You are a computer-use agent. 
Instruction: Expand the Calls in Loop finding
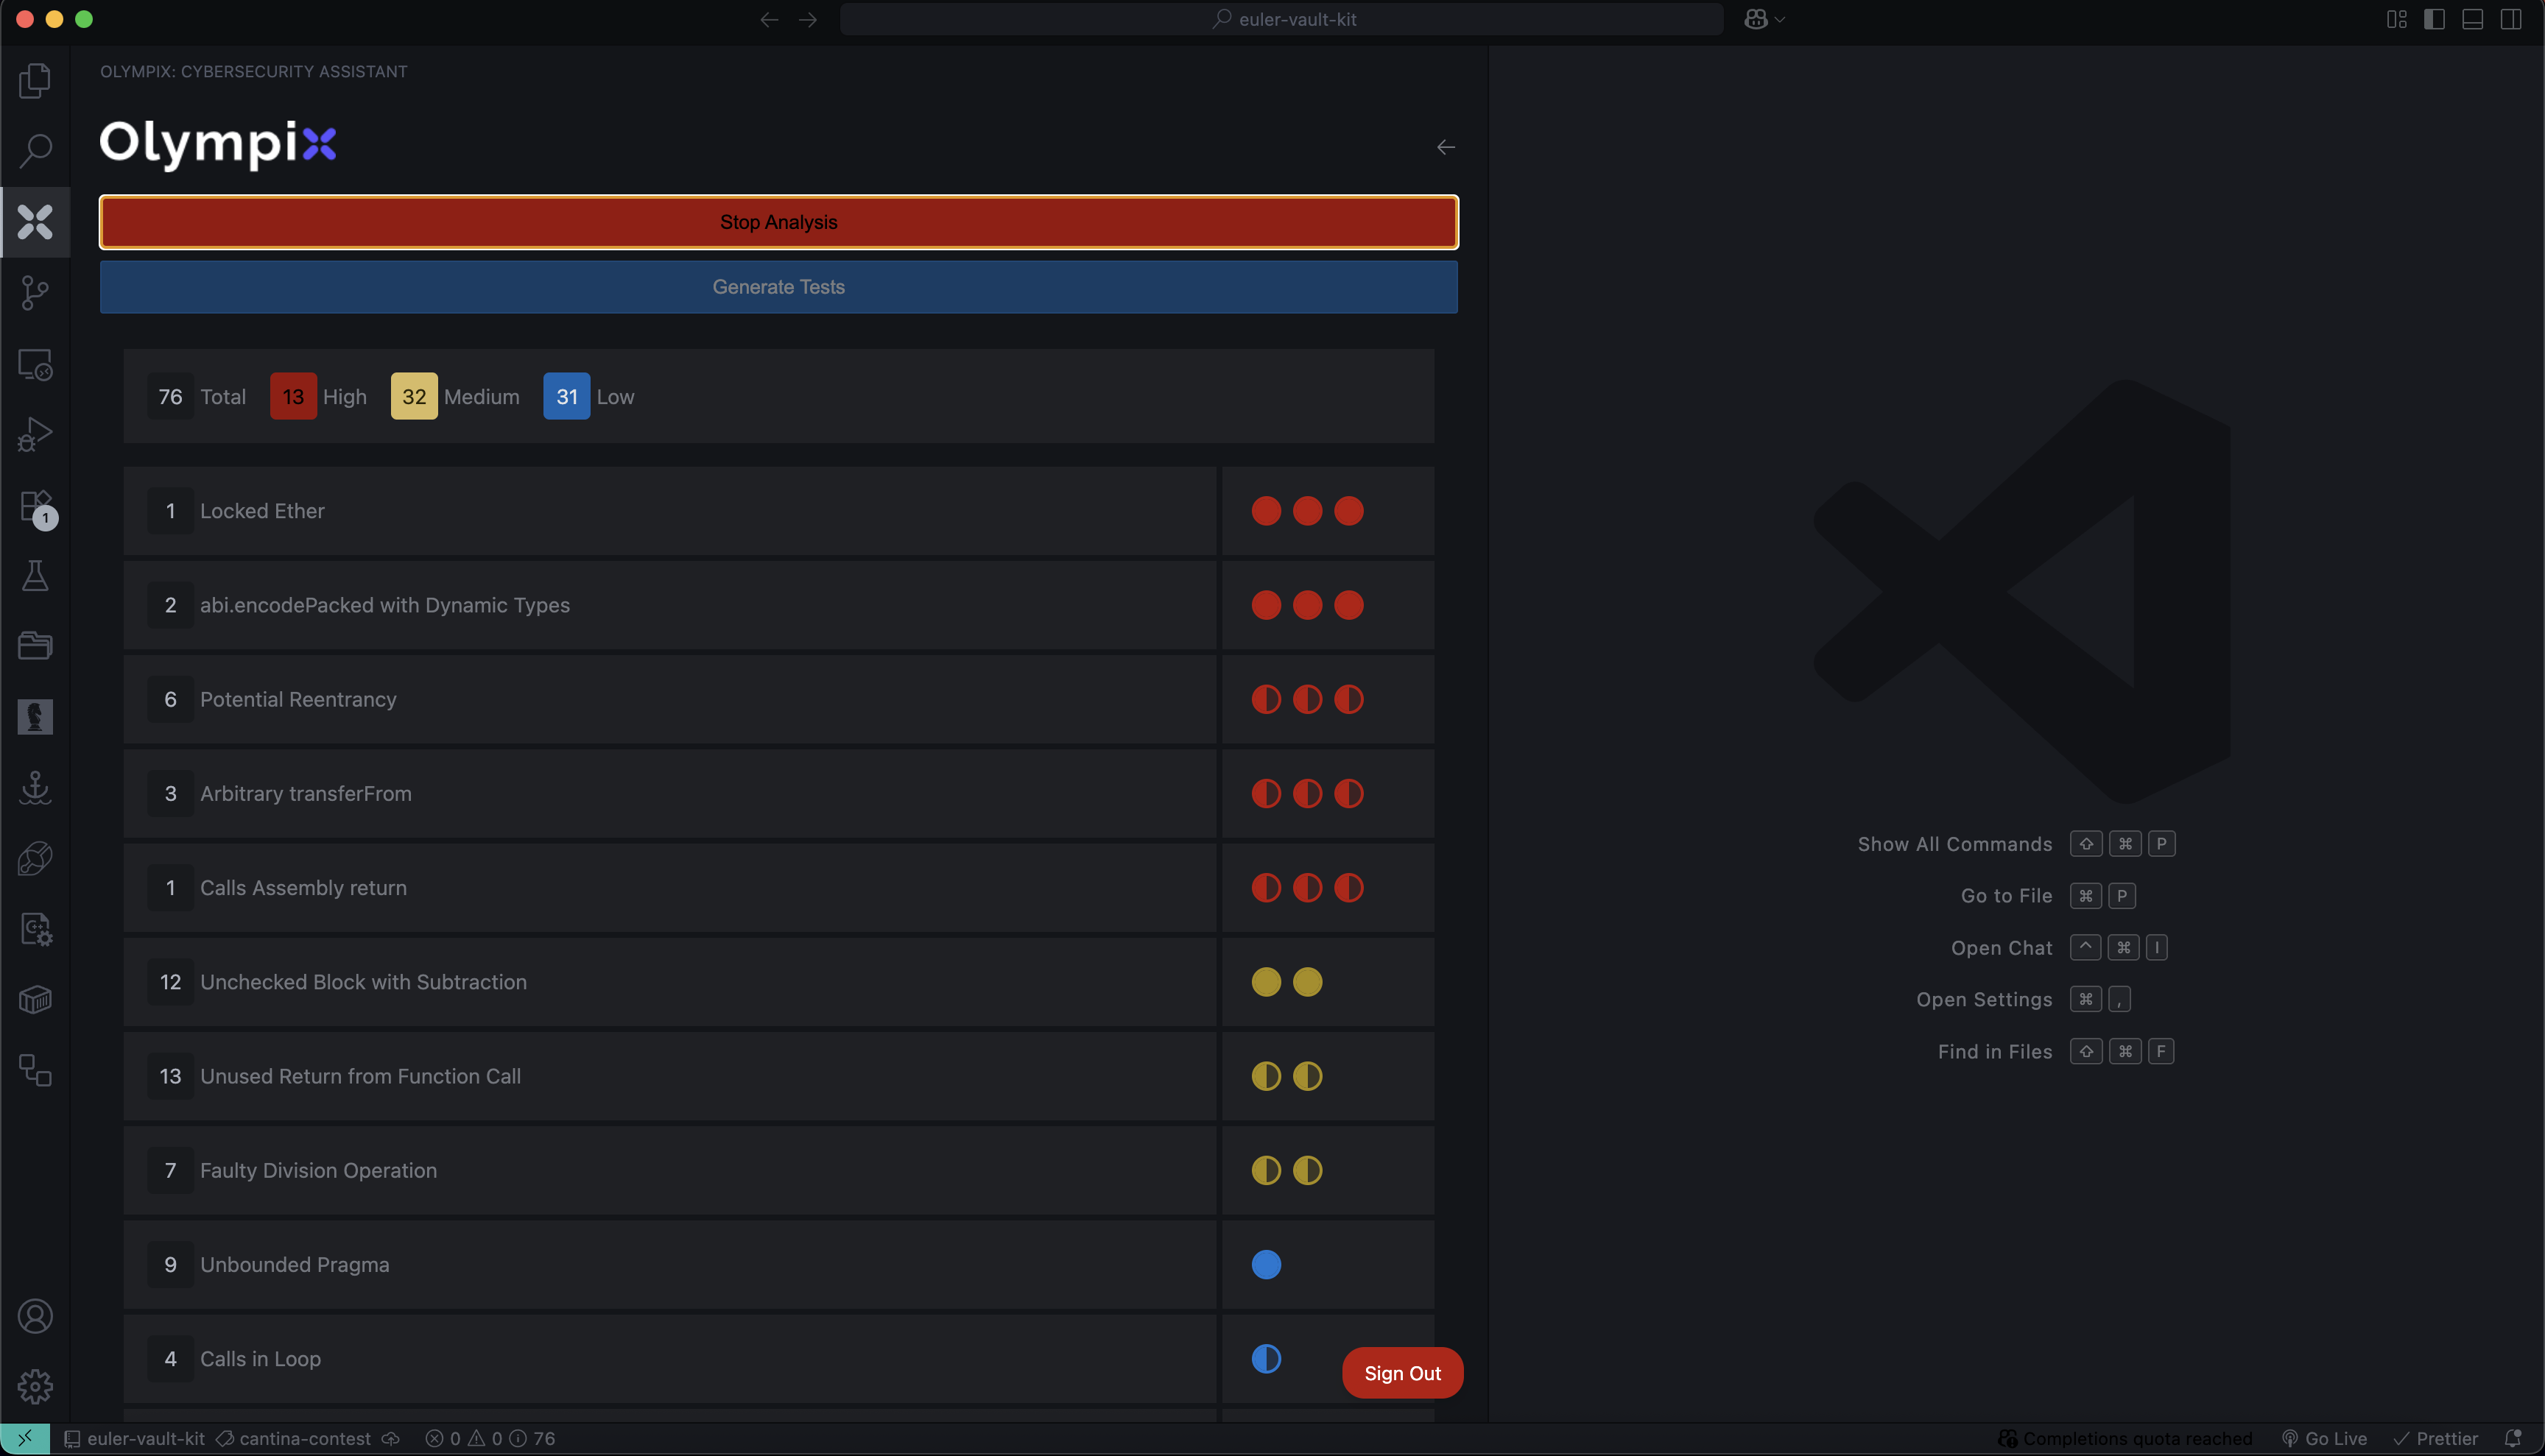coord(669,1358)
